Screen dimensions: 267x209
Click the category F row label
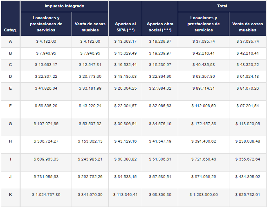pos(10,105)
